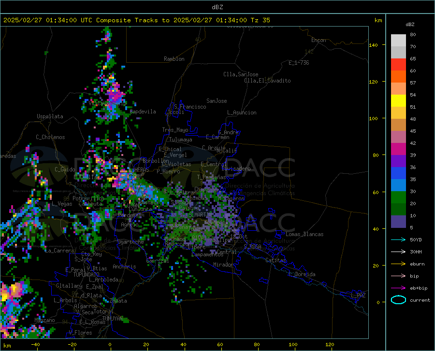Select the 'Tulumaya' map label
This screenshot has width=435, height=351.
click(x=180, y=140)
